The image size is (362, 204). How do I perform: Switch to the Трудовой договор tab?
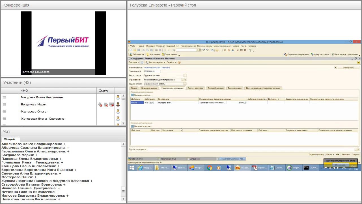(216, 88)
